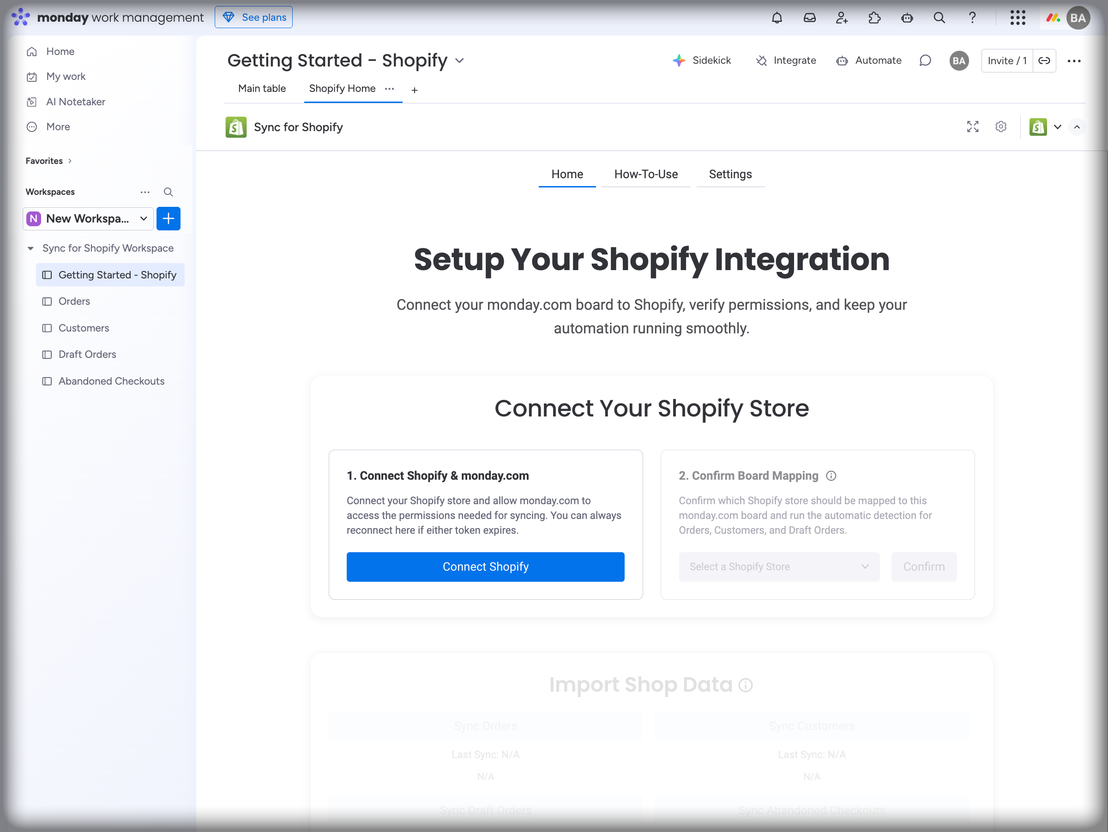Collapse the Sync for Shopify Workspace tree
The image size is (1108, 832).
(x=30, y=248)
